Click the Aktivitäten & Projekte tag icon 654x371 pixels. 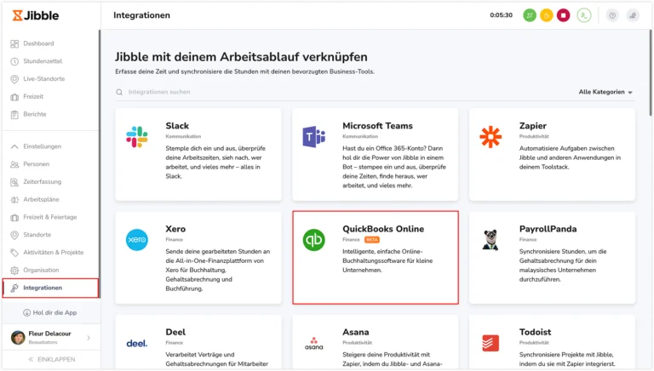pos(14,253)
